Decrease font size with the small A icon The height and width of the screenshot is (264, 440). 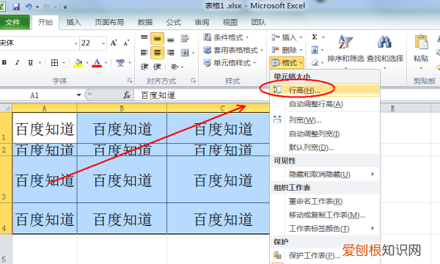click(x=126, y=43)
